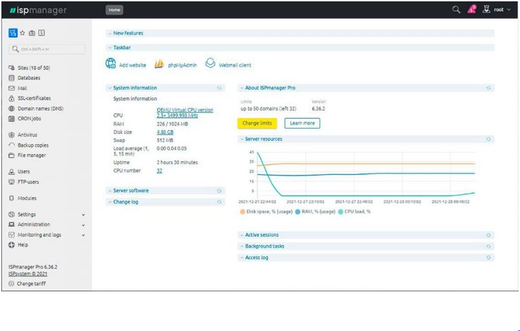The height and width of the screenshot is (331, 520).
Task: Refresh the System information panel
Action: (x=219, y=88)
